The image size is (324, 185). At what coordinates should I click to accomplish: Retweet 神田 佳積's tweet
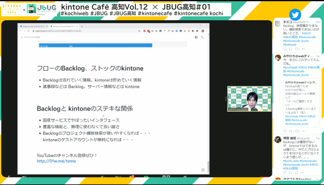290,173
